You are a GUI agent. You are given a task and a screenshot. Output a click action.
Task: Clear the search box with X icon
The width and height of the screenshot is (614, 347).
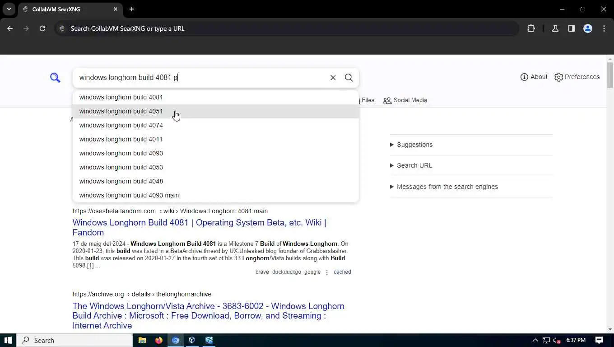click(x=333, y=78)
